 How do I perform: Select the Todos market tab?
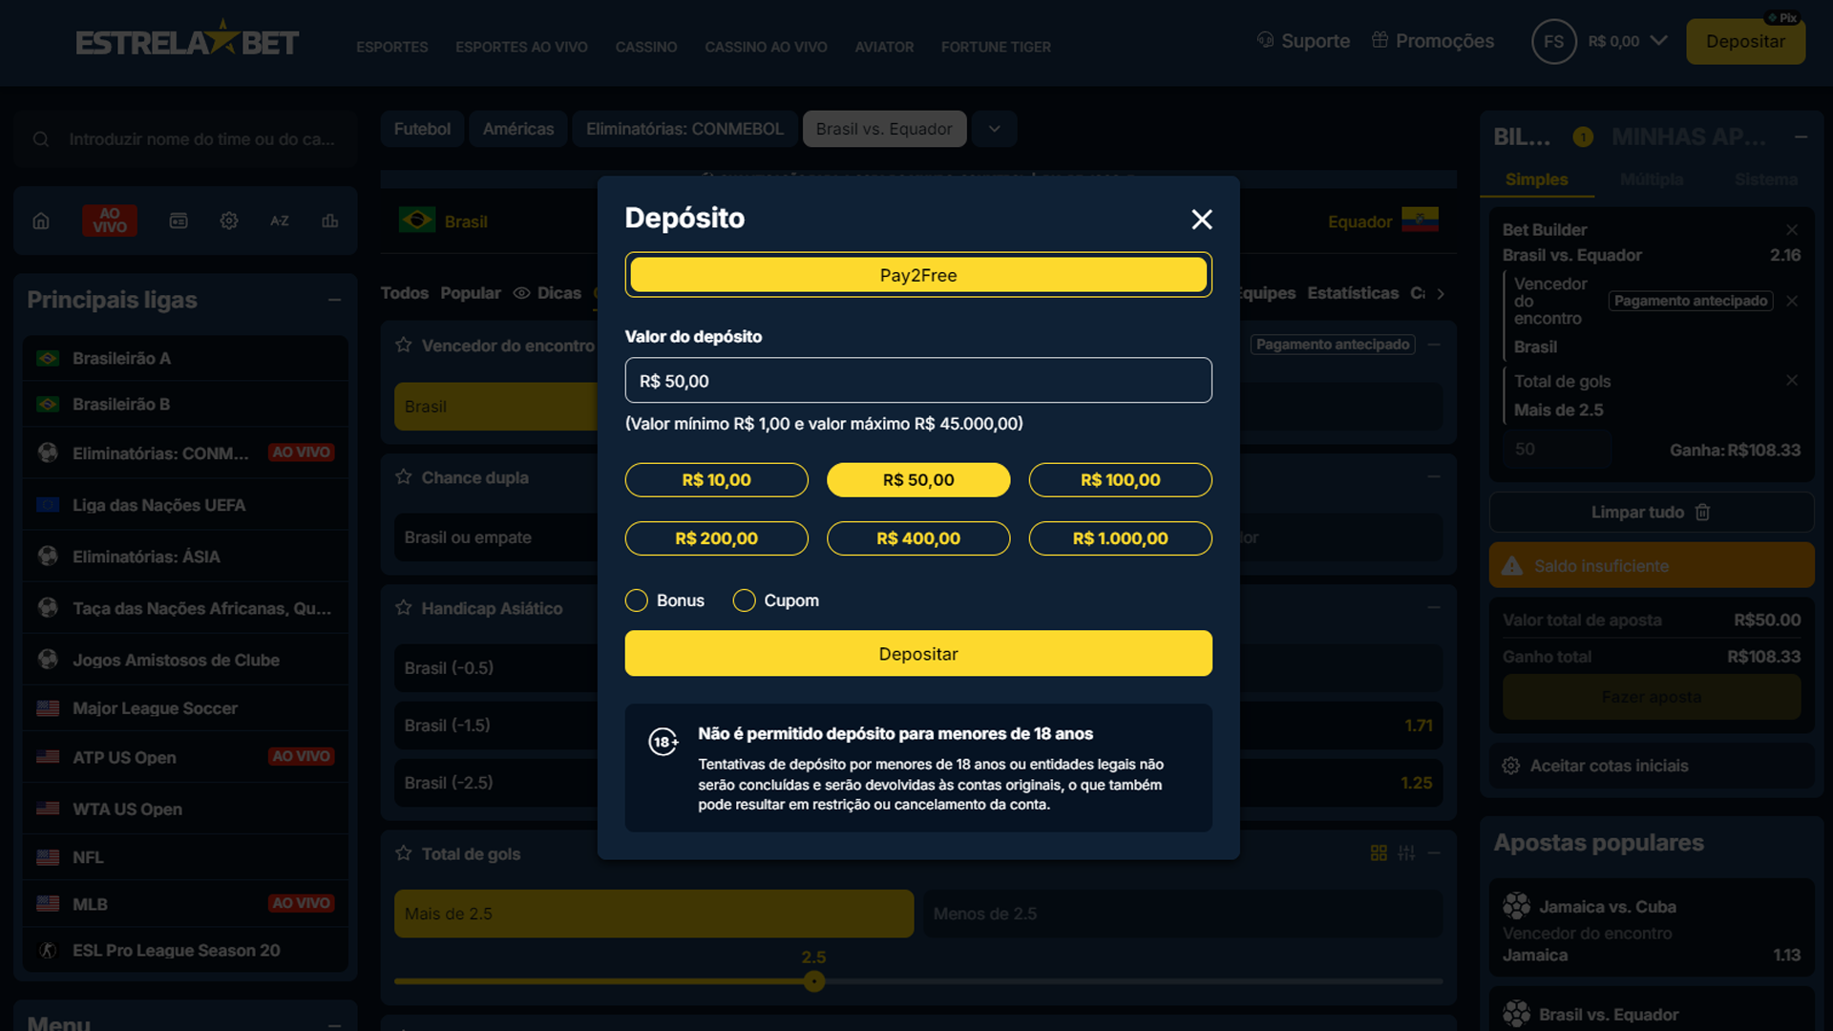point(405,293)
